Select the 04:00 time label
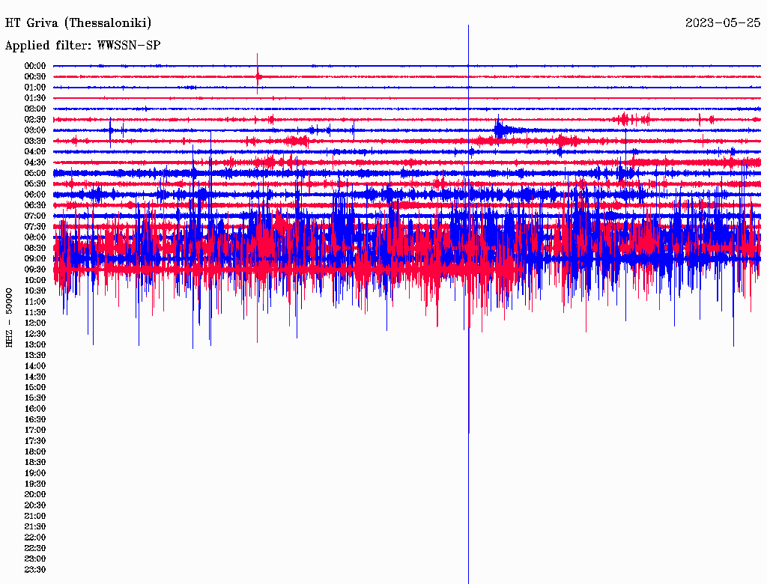767x584 pixels. (35, 152)
